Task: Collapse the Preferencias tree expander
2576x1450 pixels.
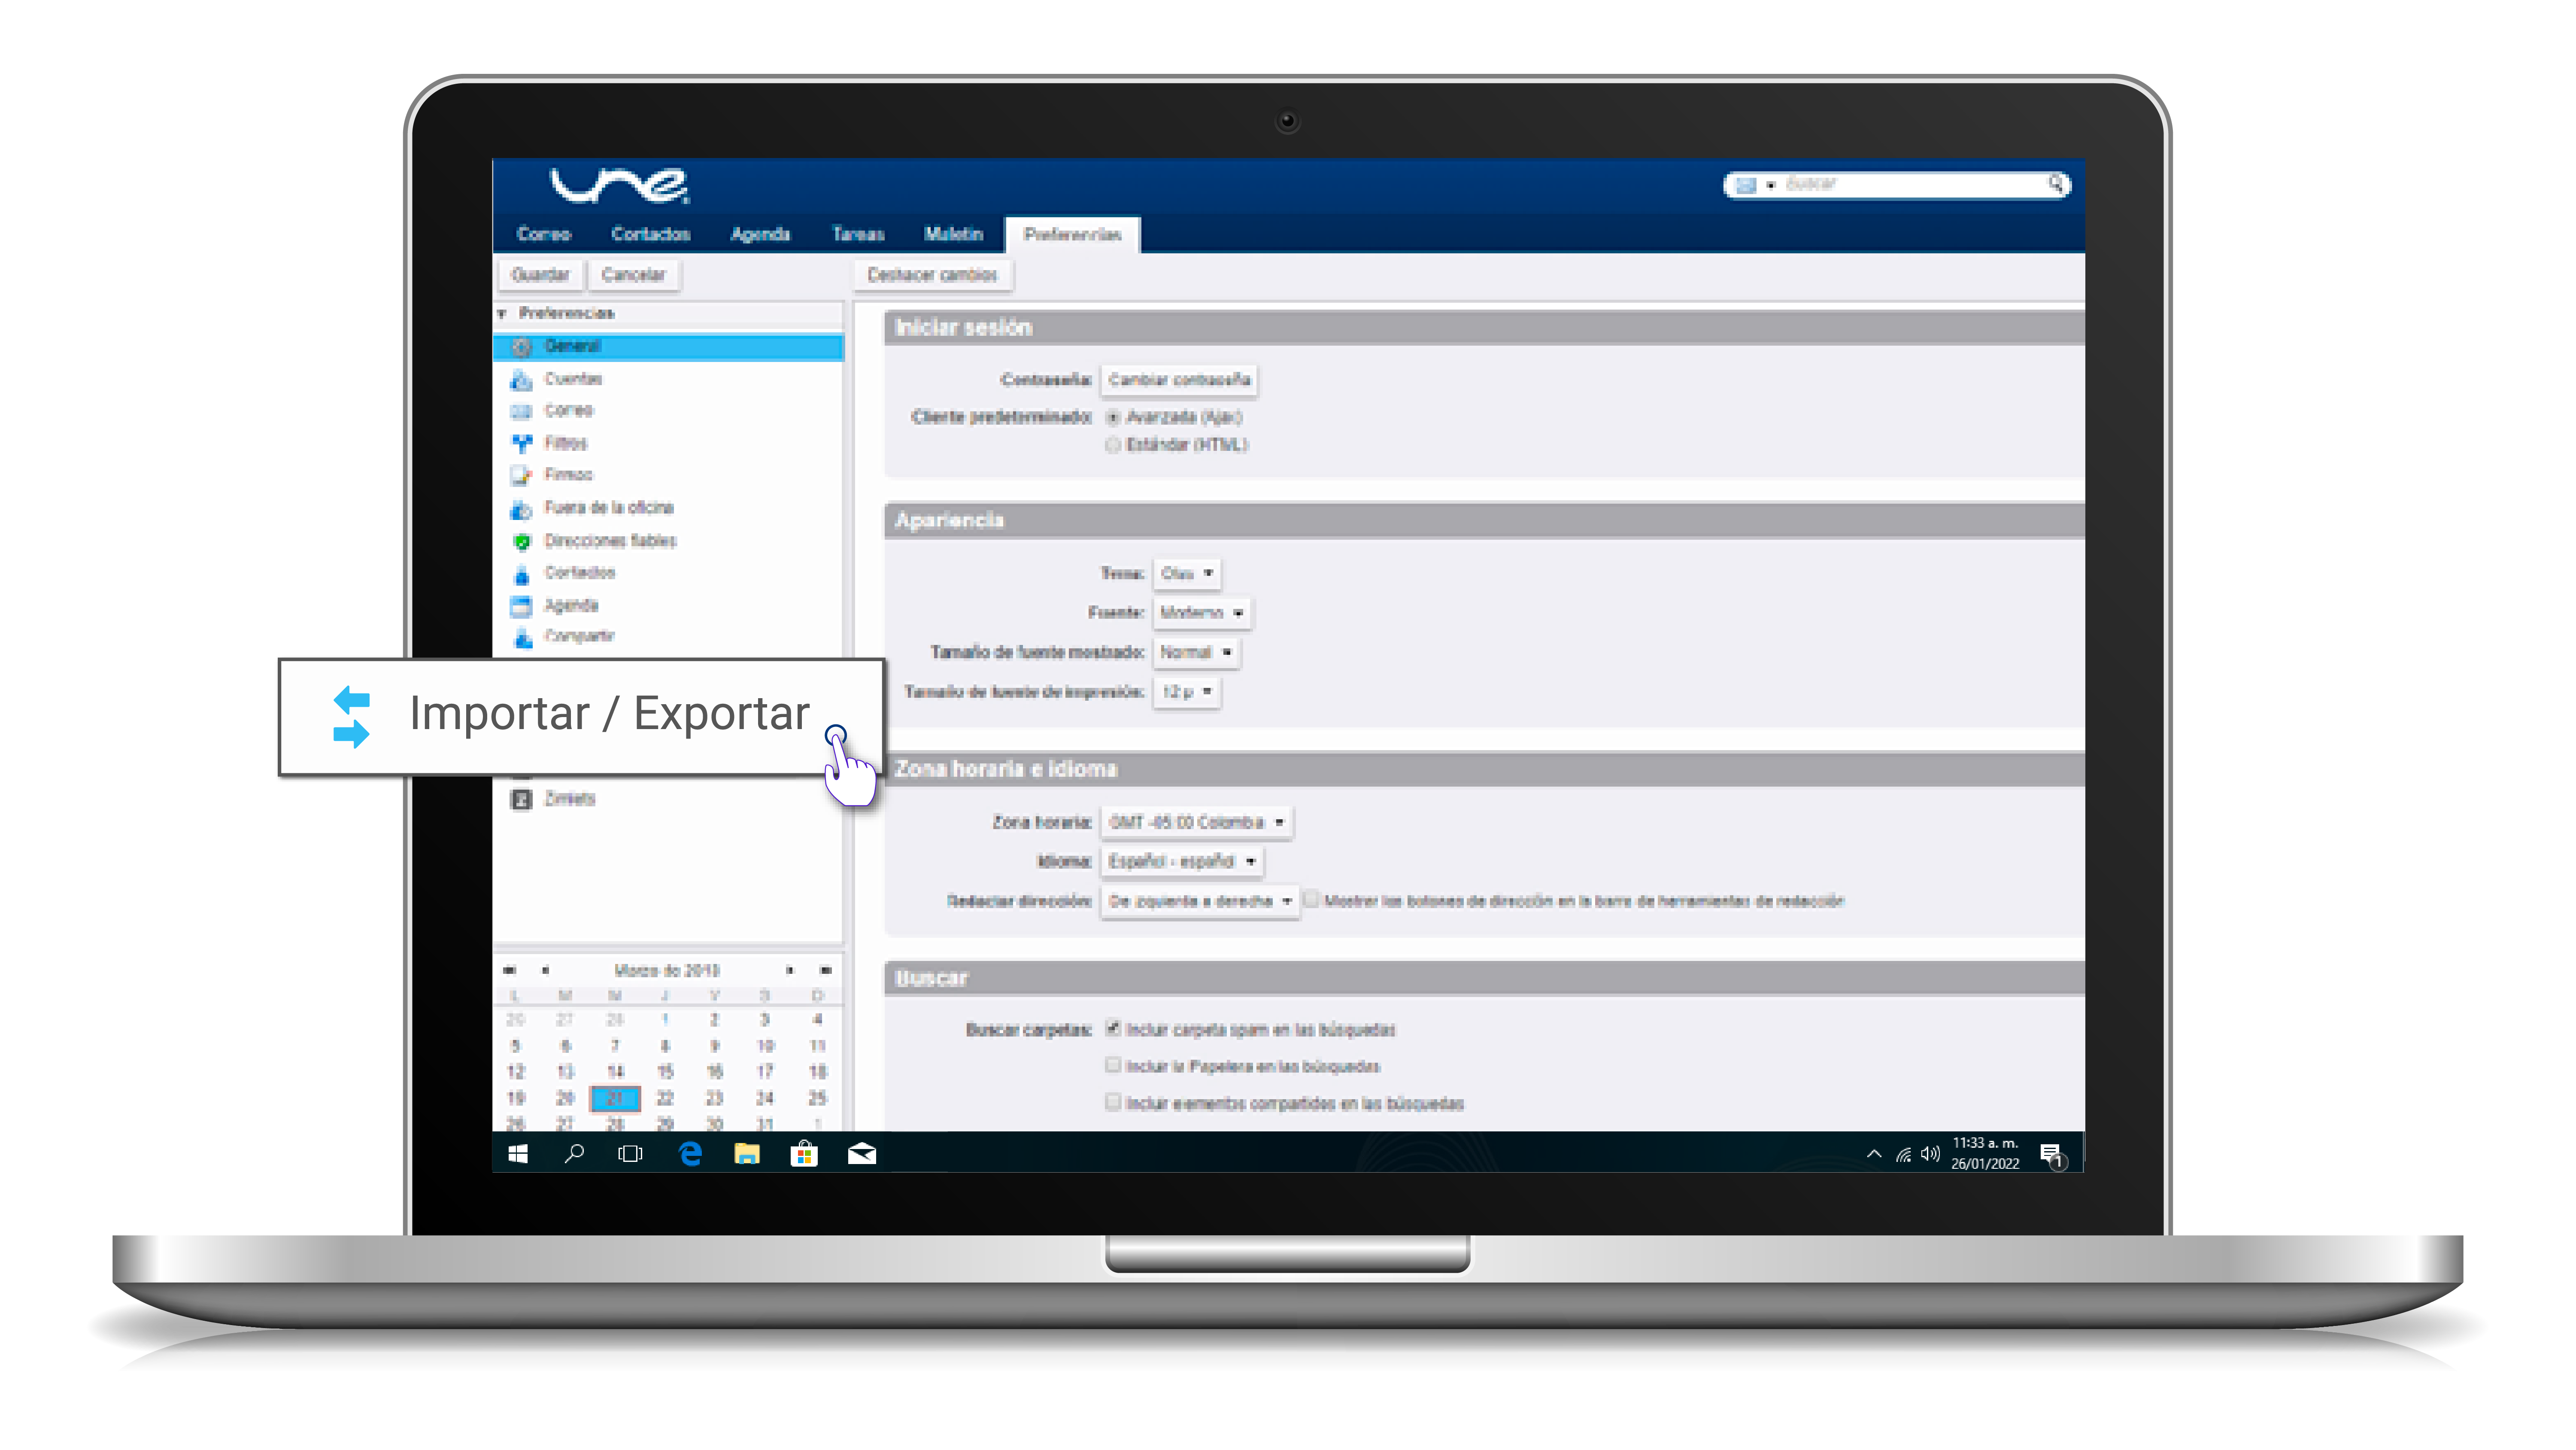Action: pyautogui.click(x=502, y=314)
